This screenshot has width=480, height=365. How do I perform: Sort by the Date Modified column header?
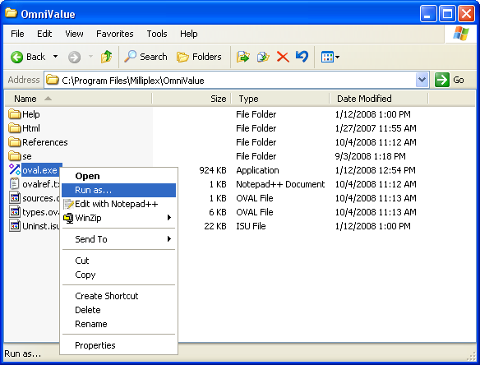coord(379,99)
